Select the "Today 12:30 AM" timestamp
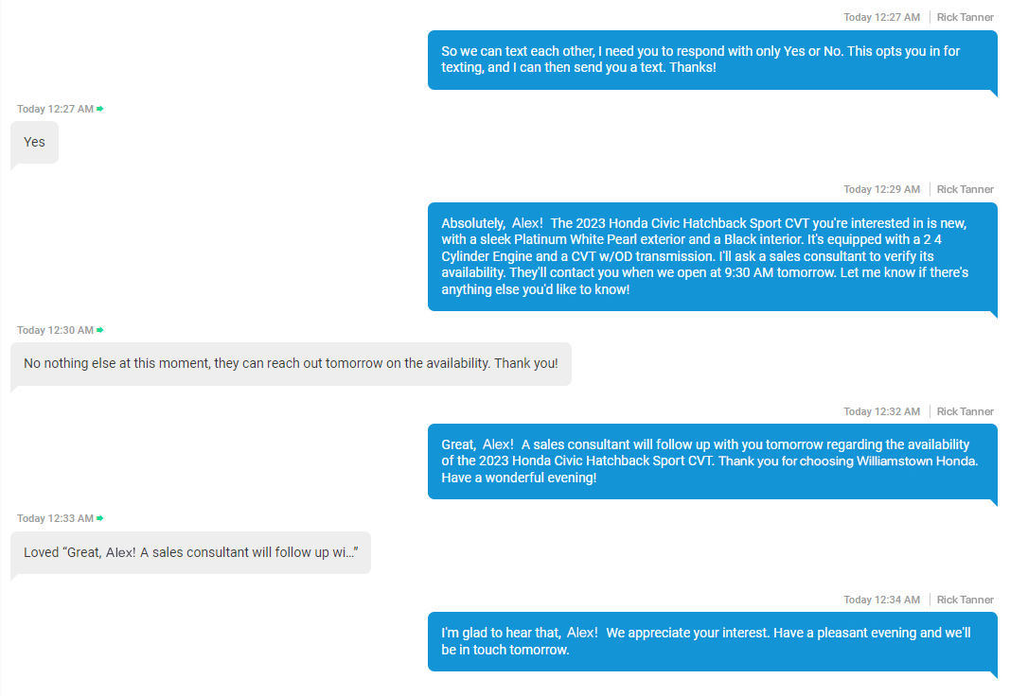 point(55,330)
